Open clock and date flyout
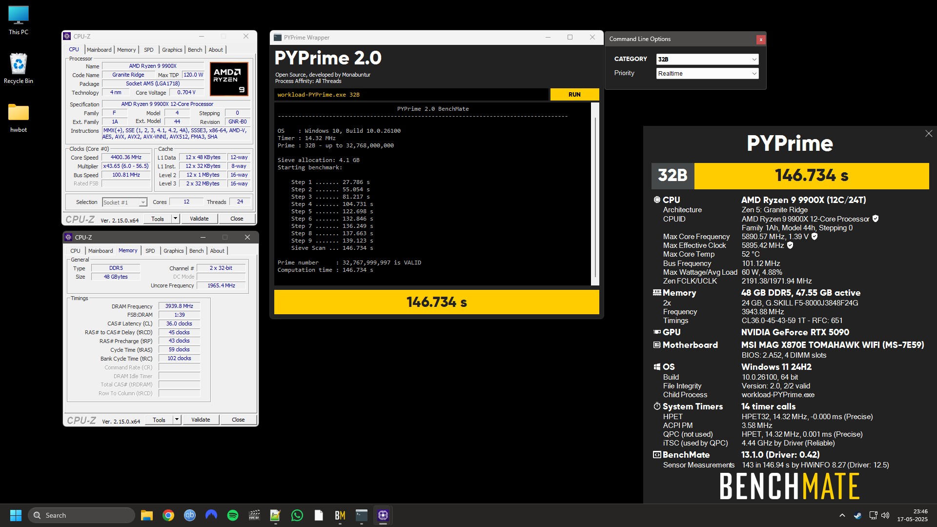The width and height of the screenshot is (937, 527). [x=912, y=515]
